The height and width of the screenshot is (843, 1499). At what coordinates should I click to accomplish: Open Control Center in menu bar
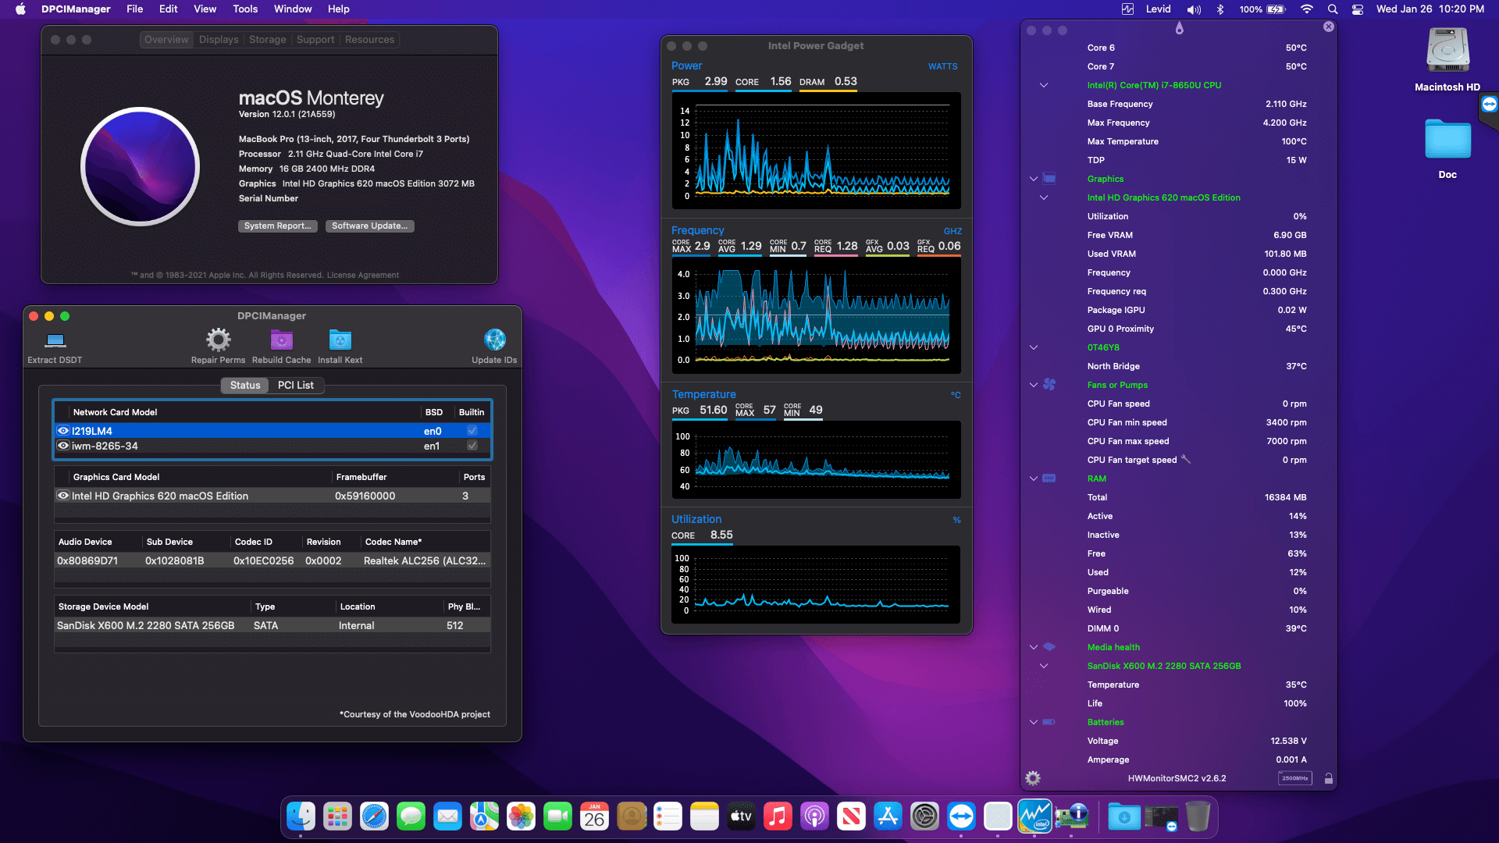[1358, 9]
